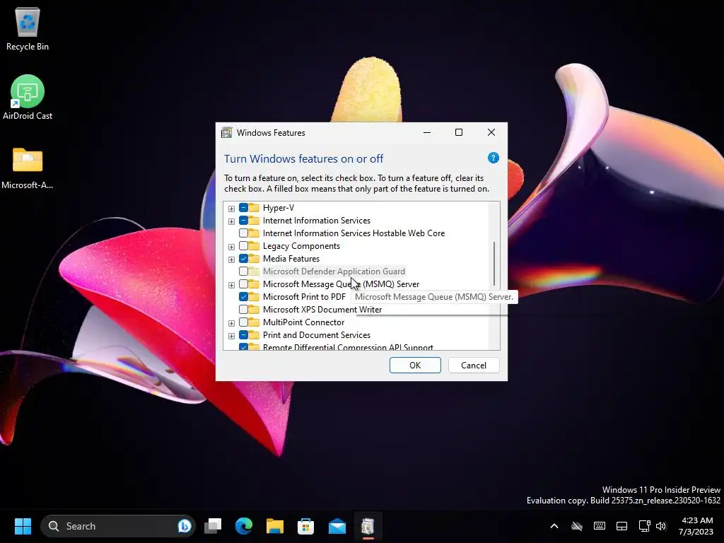Open the Mail app from the taskbar
The width and height of the screenshot is (724, 543).
tap(337, 526)
